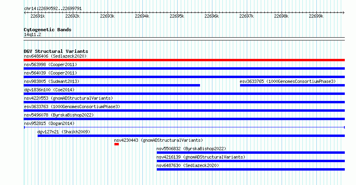The height and width of the screenshot is (185, 356).
Task: Open nsv4230443 (gnomADStructuralVariants) label
Action: pyautogui.click(x=158, y=140)
